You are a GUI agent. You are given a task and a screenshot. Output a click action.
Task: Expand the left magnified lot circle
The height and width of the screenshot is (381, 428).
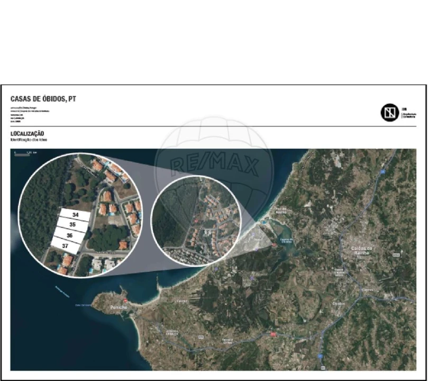coord(79,217)
